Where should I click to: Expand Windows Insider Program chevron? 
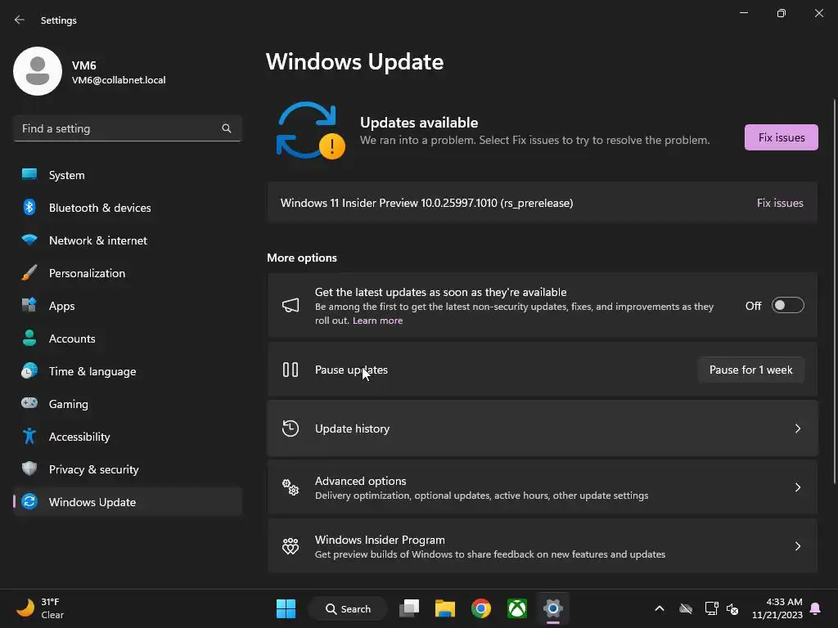[x=797, y=545]
